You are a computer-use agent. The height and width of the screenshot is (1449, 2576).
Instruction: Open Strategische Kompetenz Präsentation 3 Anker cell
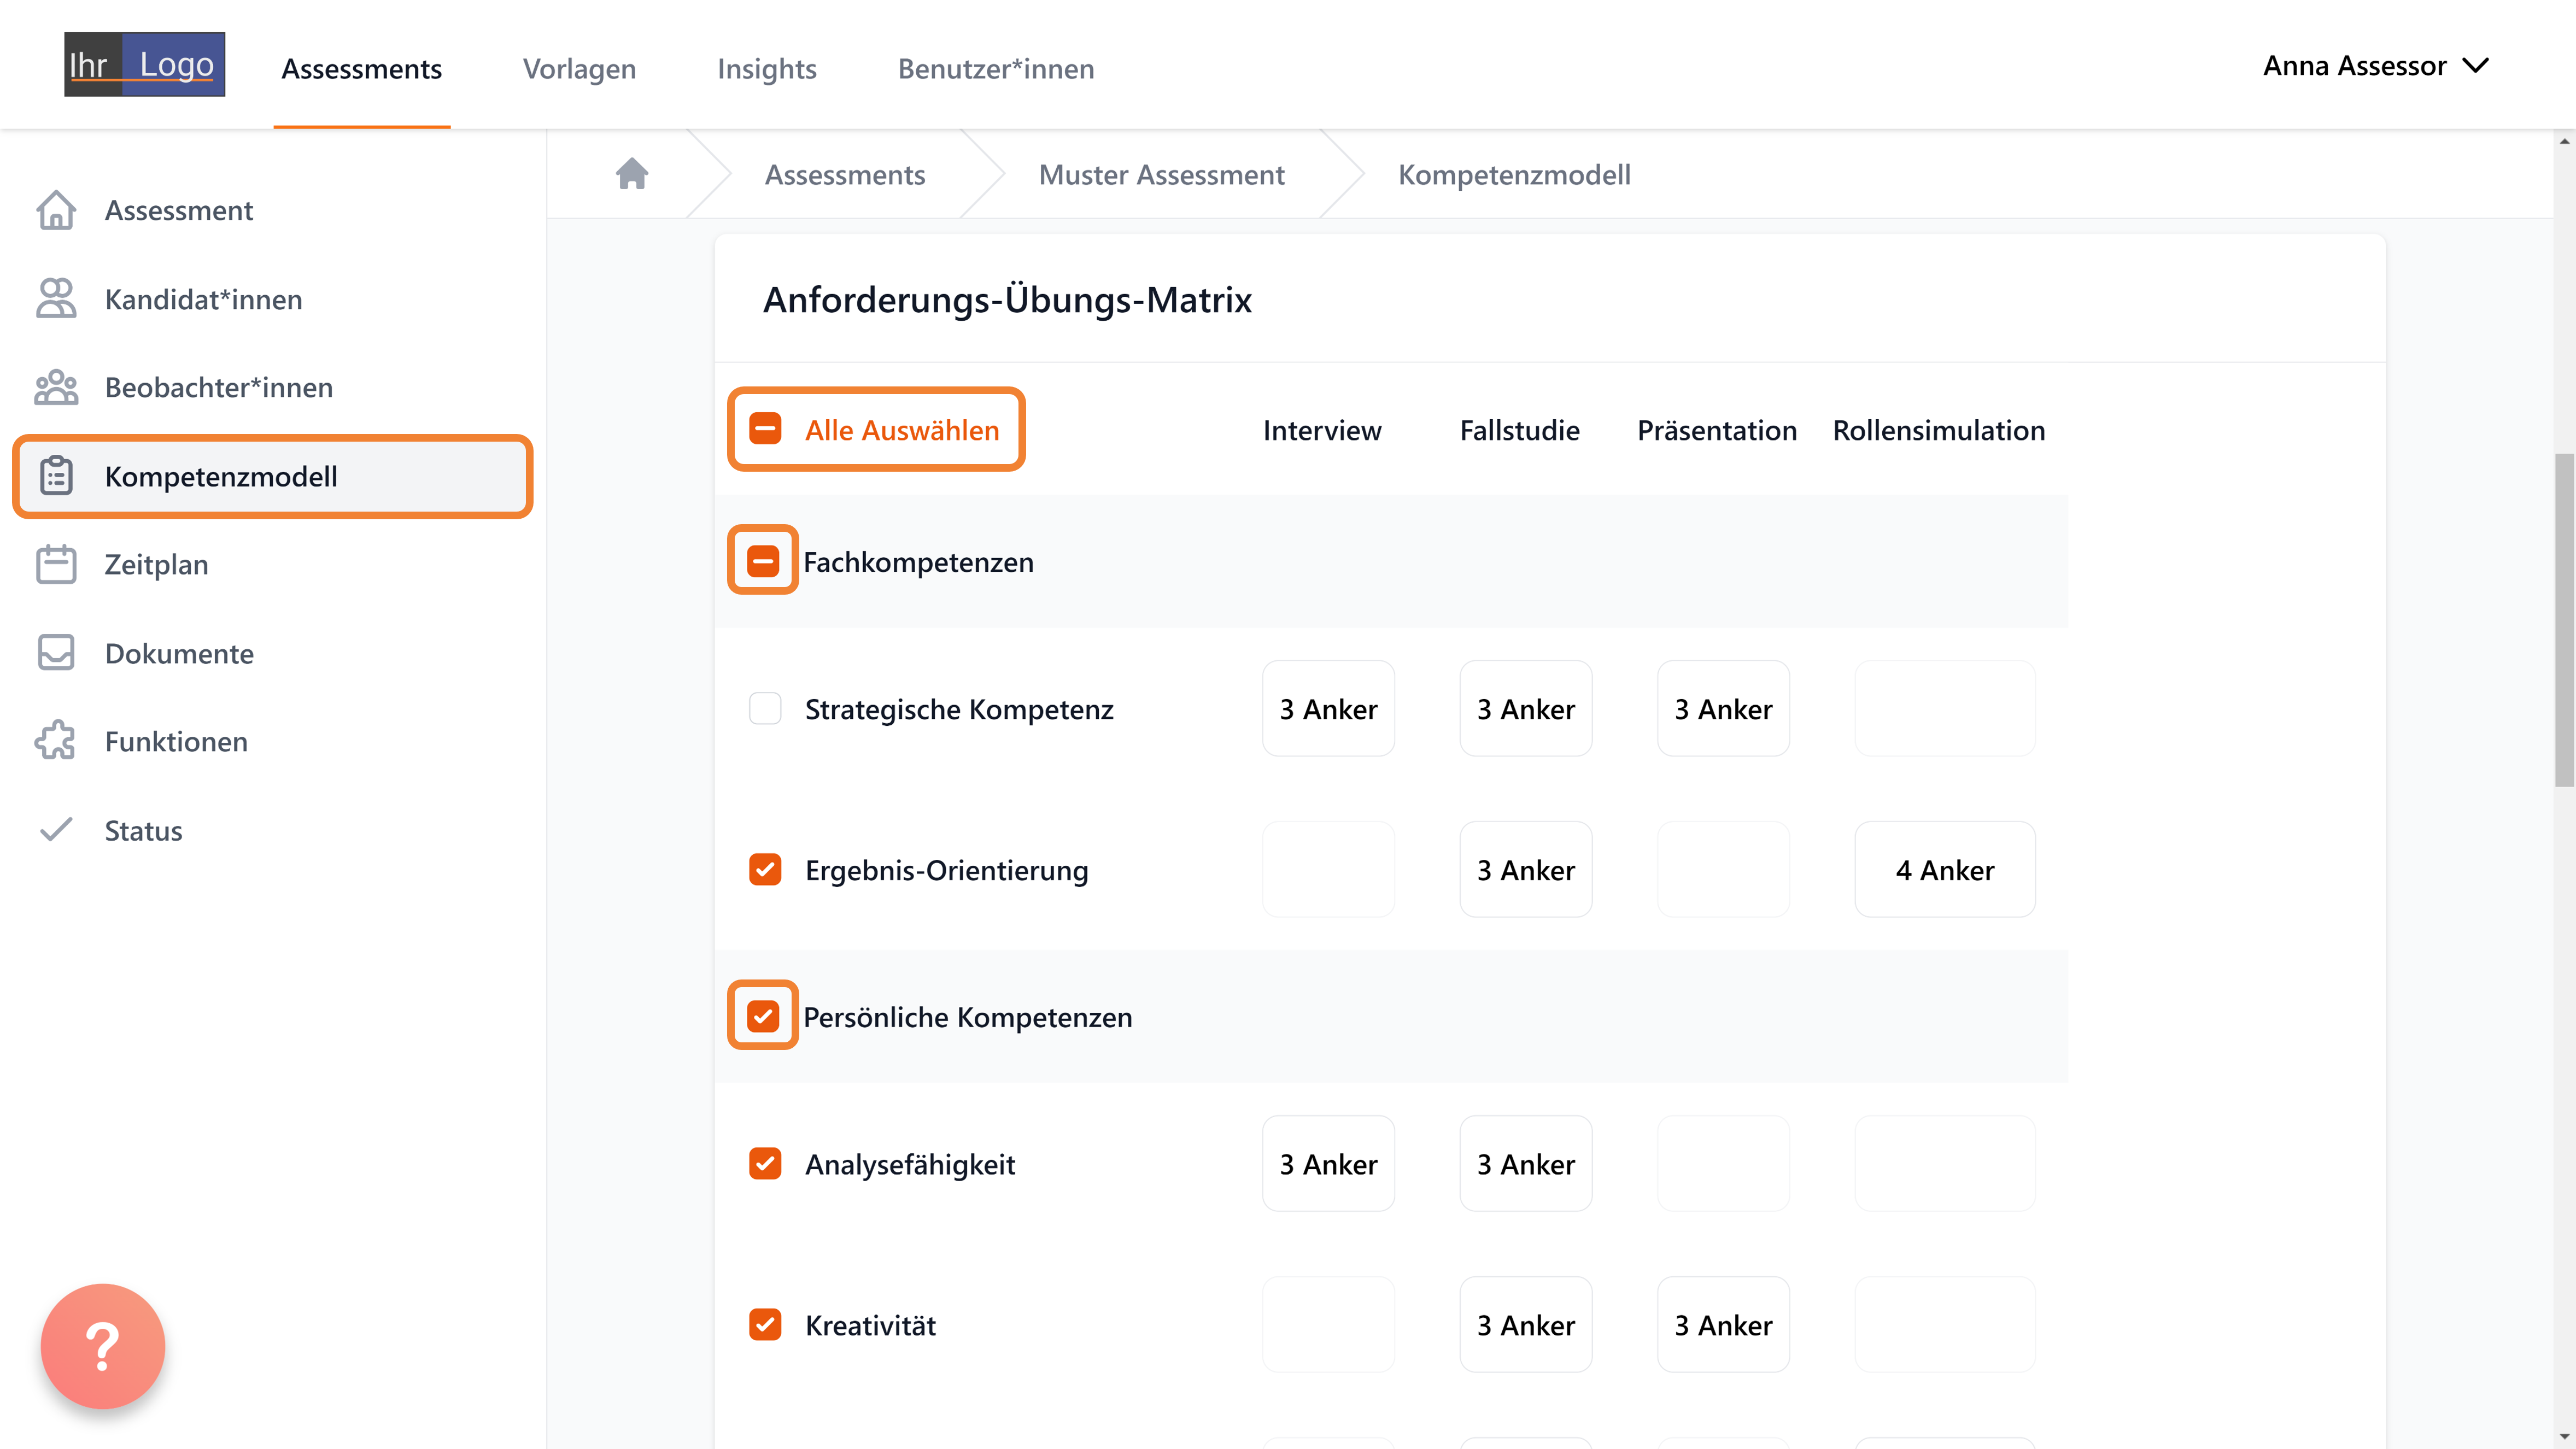point(1723,708)
